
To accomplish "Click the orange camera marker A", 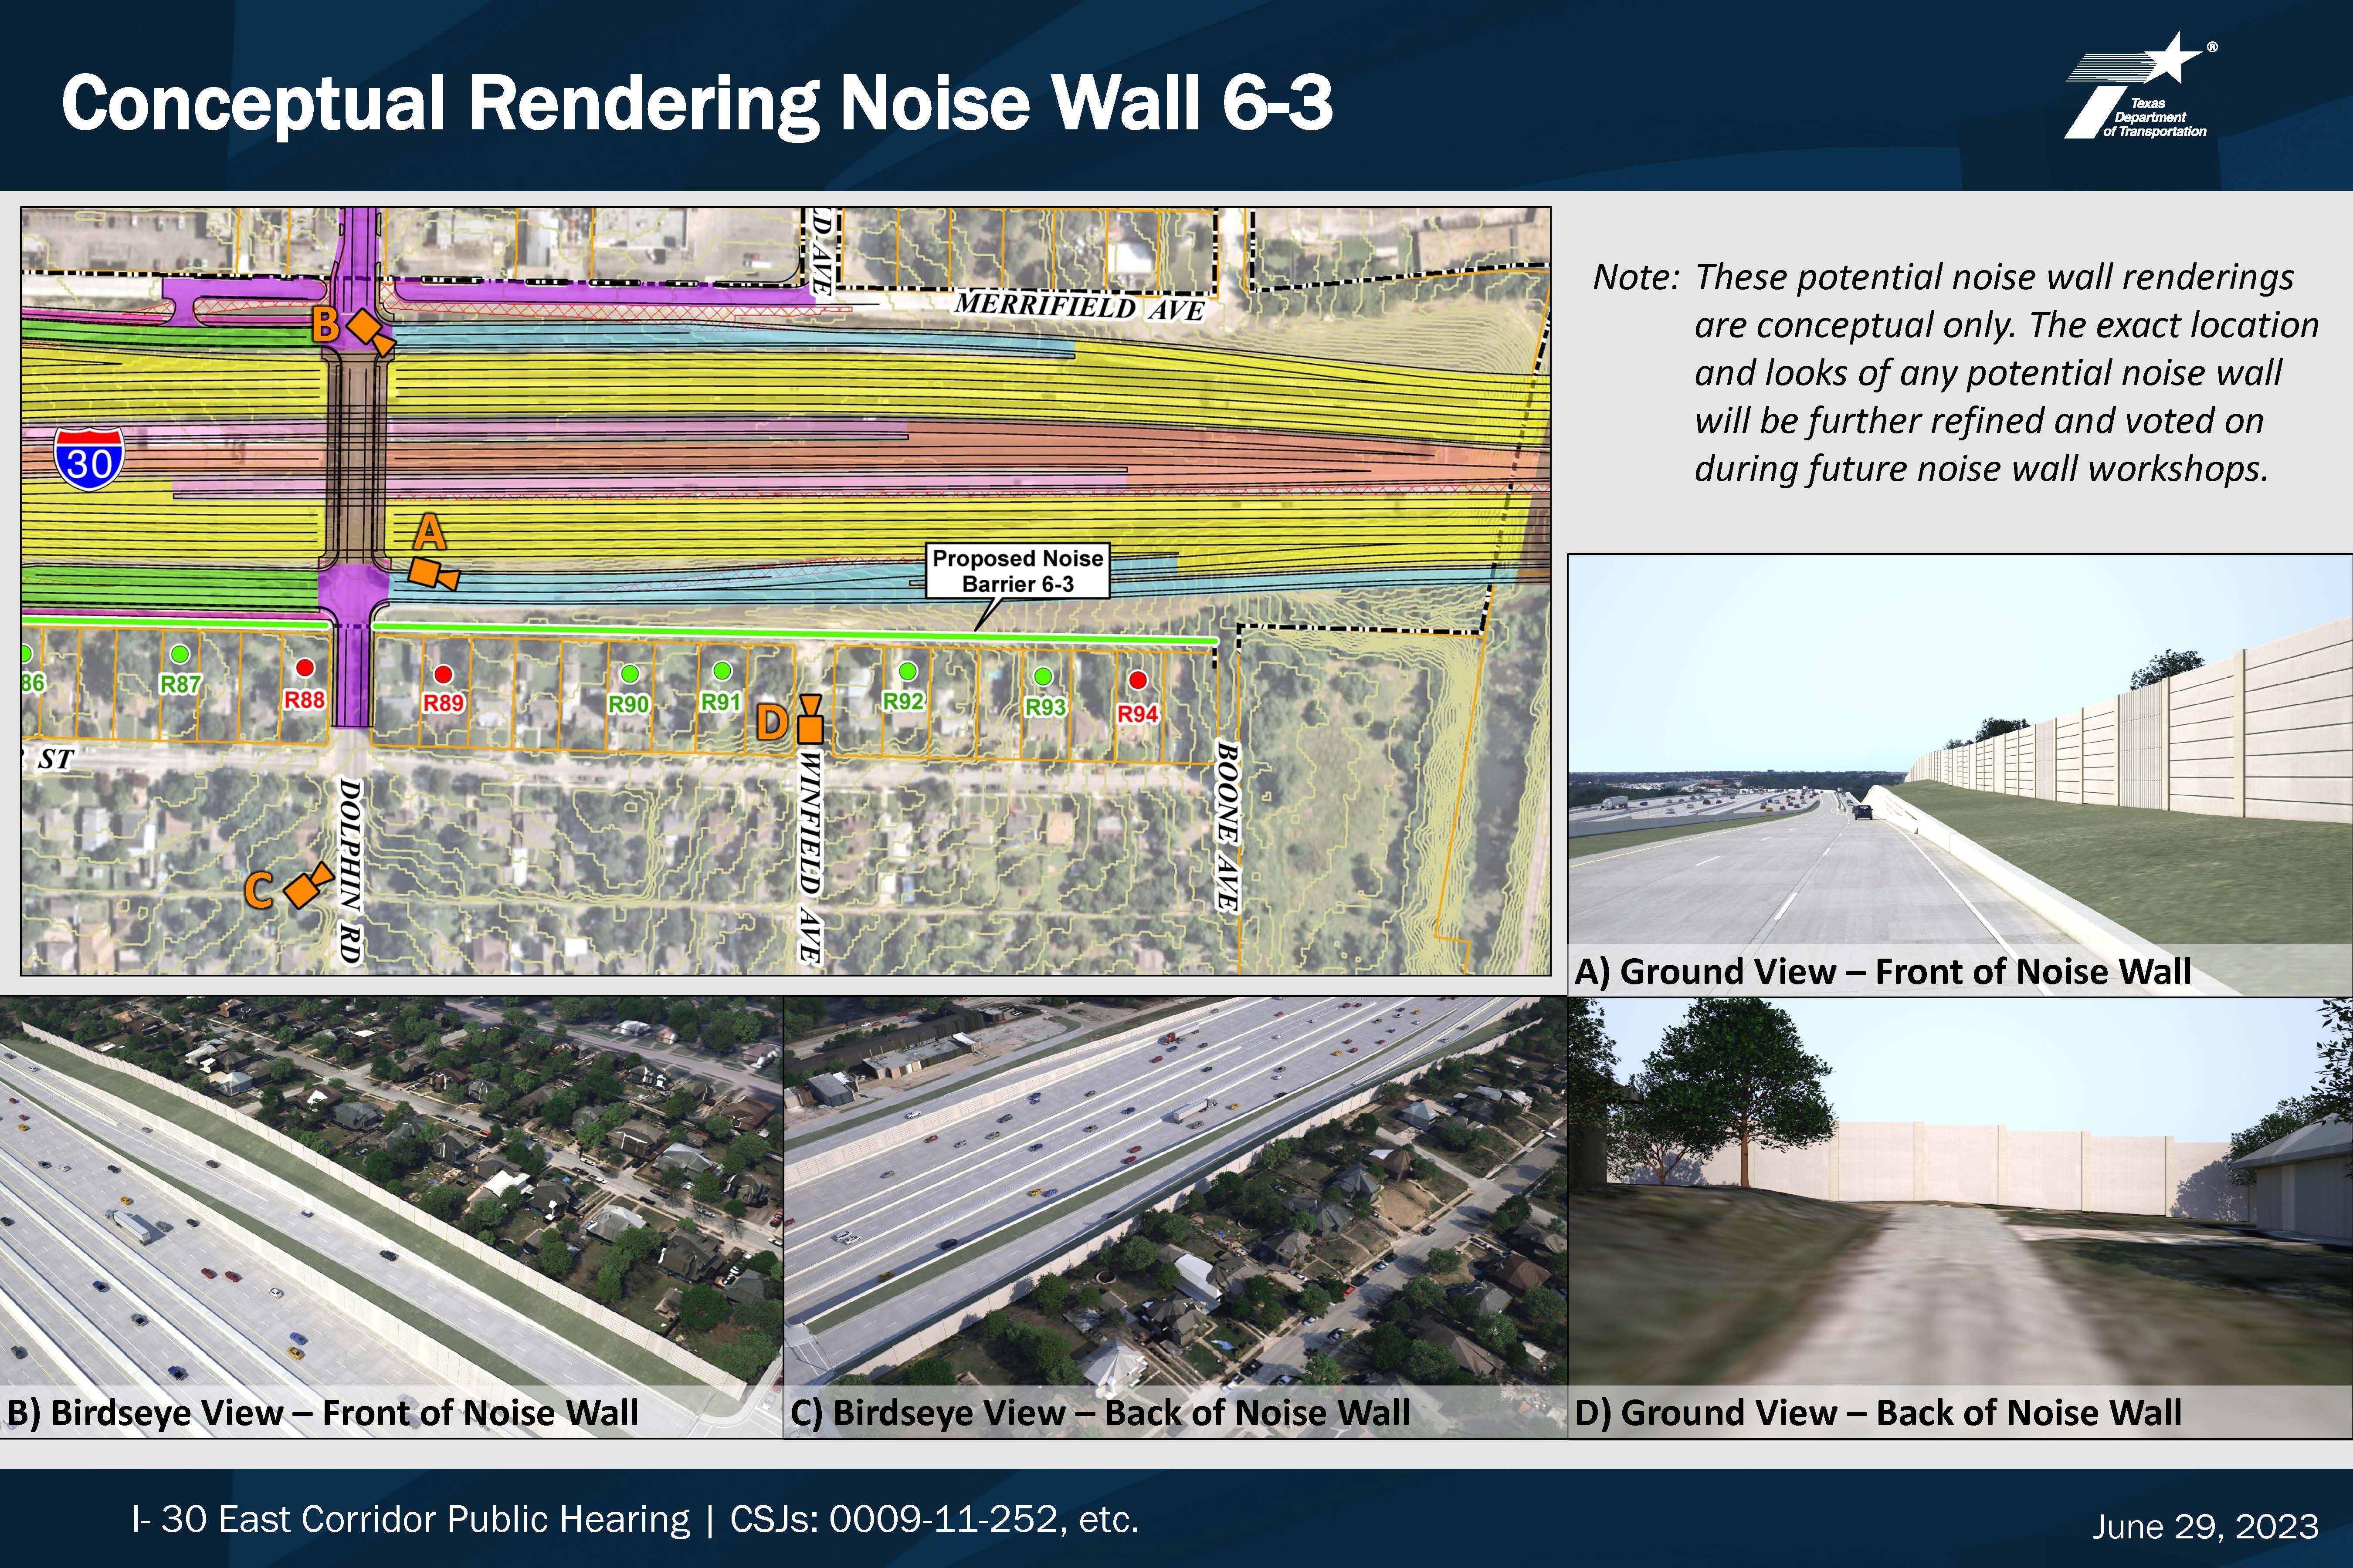I will (x=433, y=575).
